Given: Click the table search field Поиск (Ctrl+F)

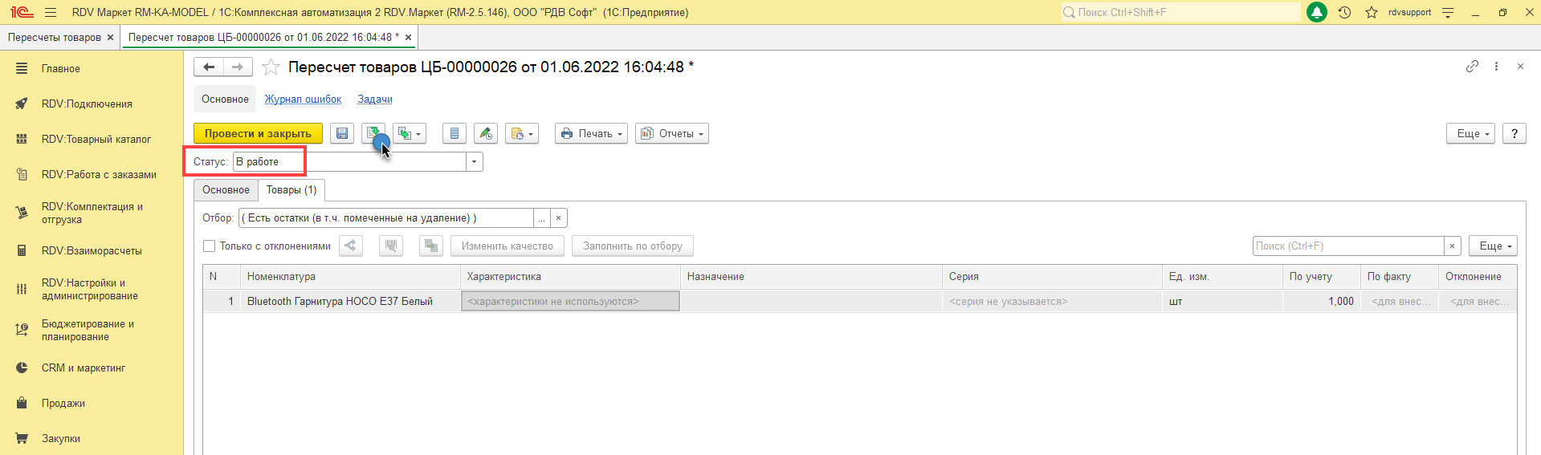Looking at the screenshot, I should coord(1348,246).
